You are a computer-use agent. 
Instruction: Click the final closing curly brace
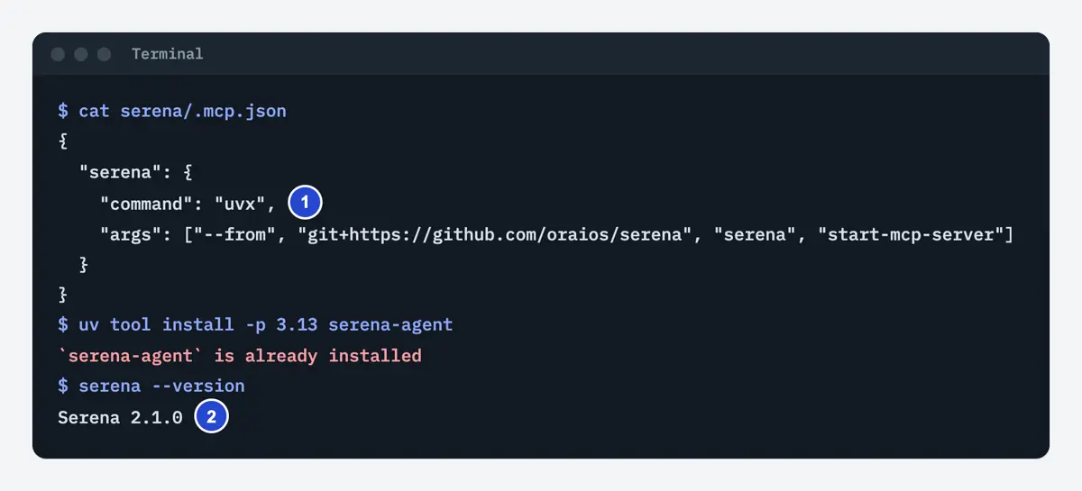[62, 295]
